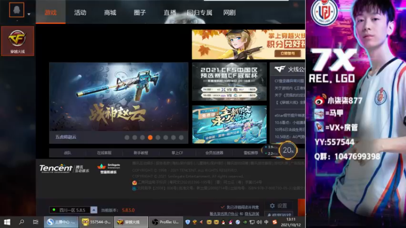Open the 隐私政策 link

252,214
